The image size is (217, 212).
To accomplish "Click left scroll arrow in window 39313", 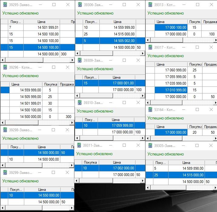I will click(148, 40).
